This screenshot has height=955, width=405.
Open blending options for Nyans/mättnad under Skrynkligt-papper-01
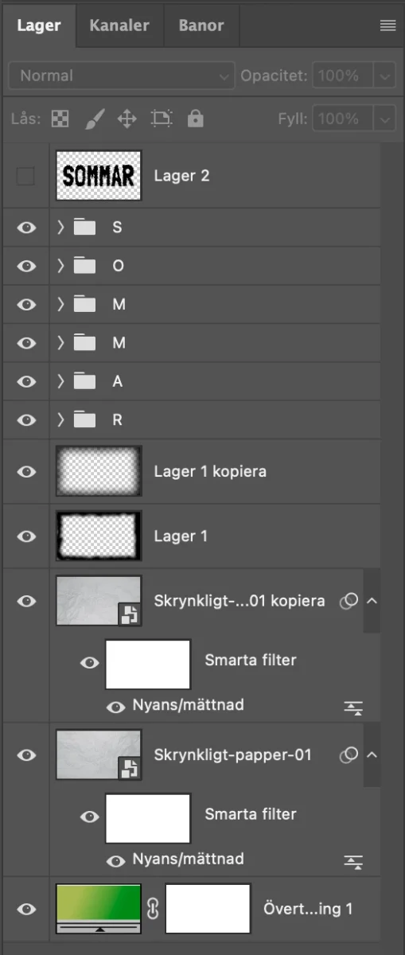tap(353, 861)
